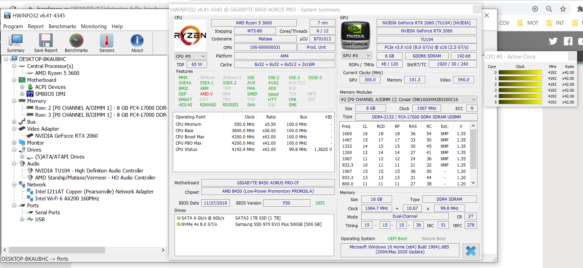Screen dimensions: 583x268
Task: Click the 1600 frequency XMP timing row
Action: point(405,134)
